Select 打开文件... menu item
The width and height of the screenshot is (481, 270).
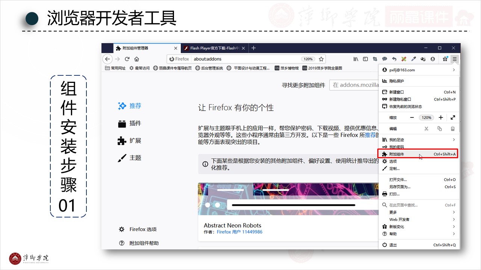click(419, 180)
